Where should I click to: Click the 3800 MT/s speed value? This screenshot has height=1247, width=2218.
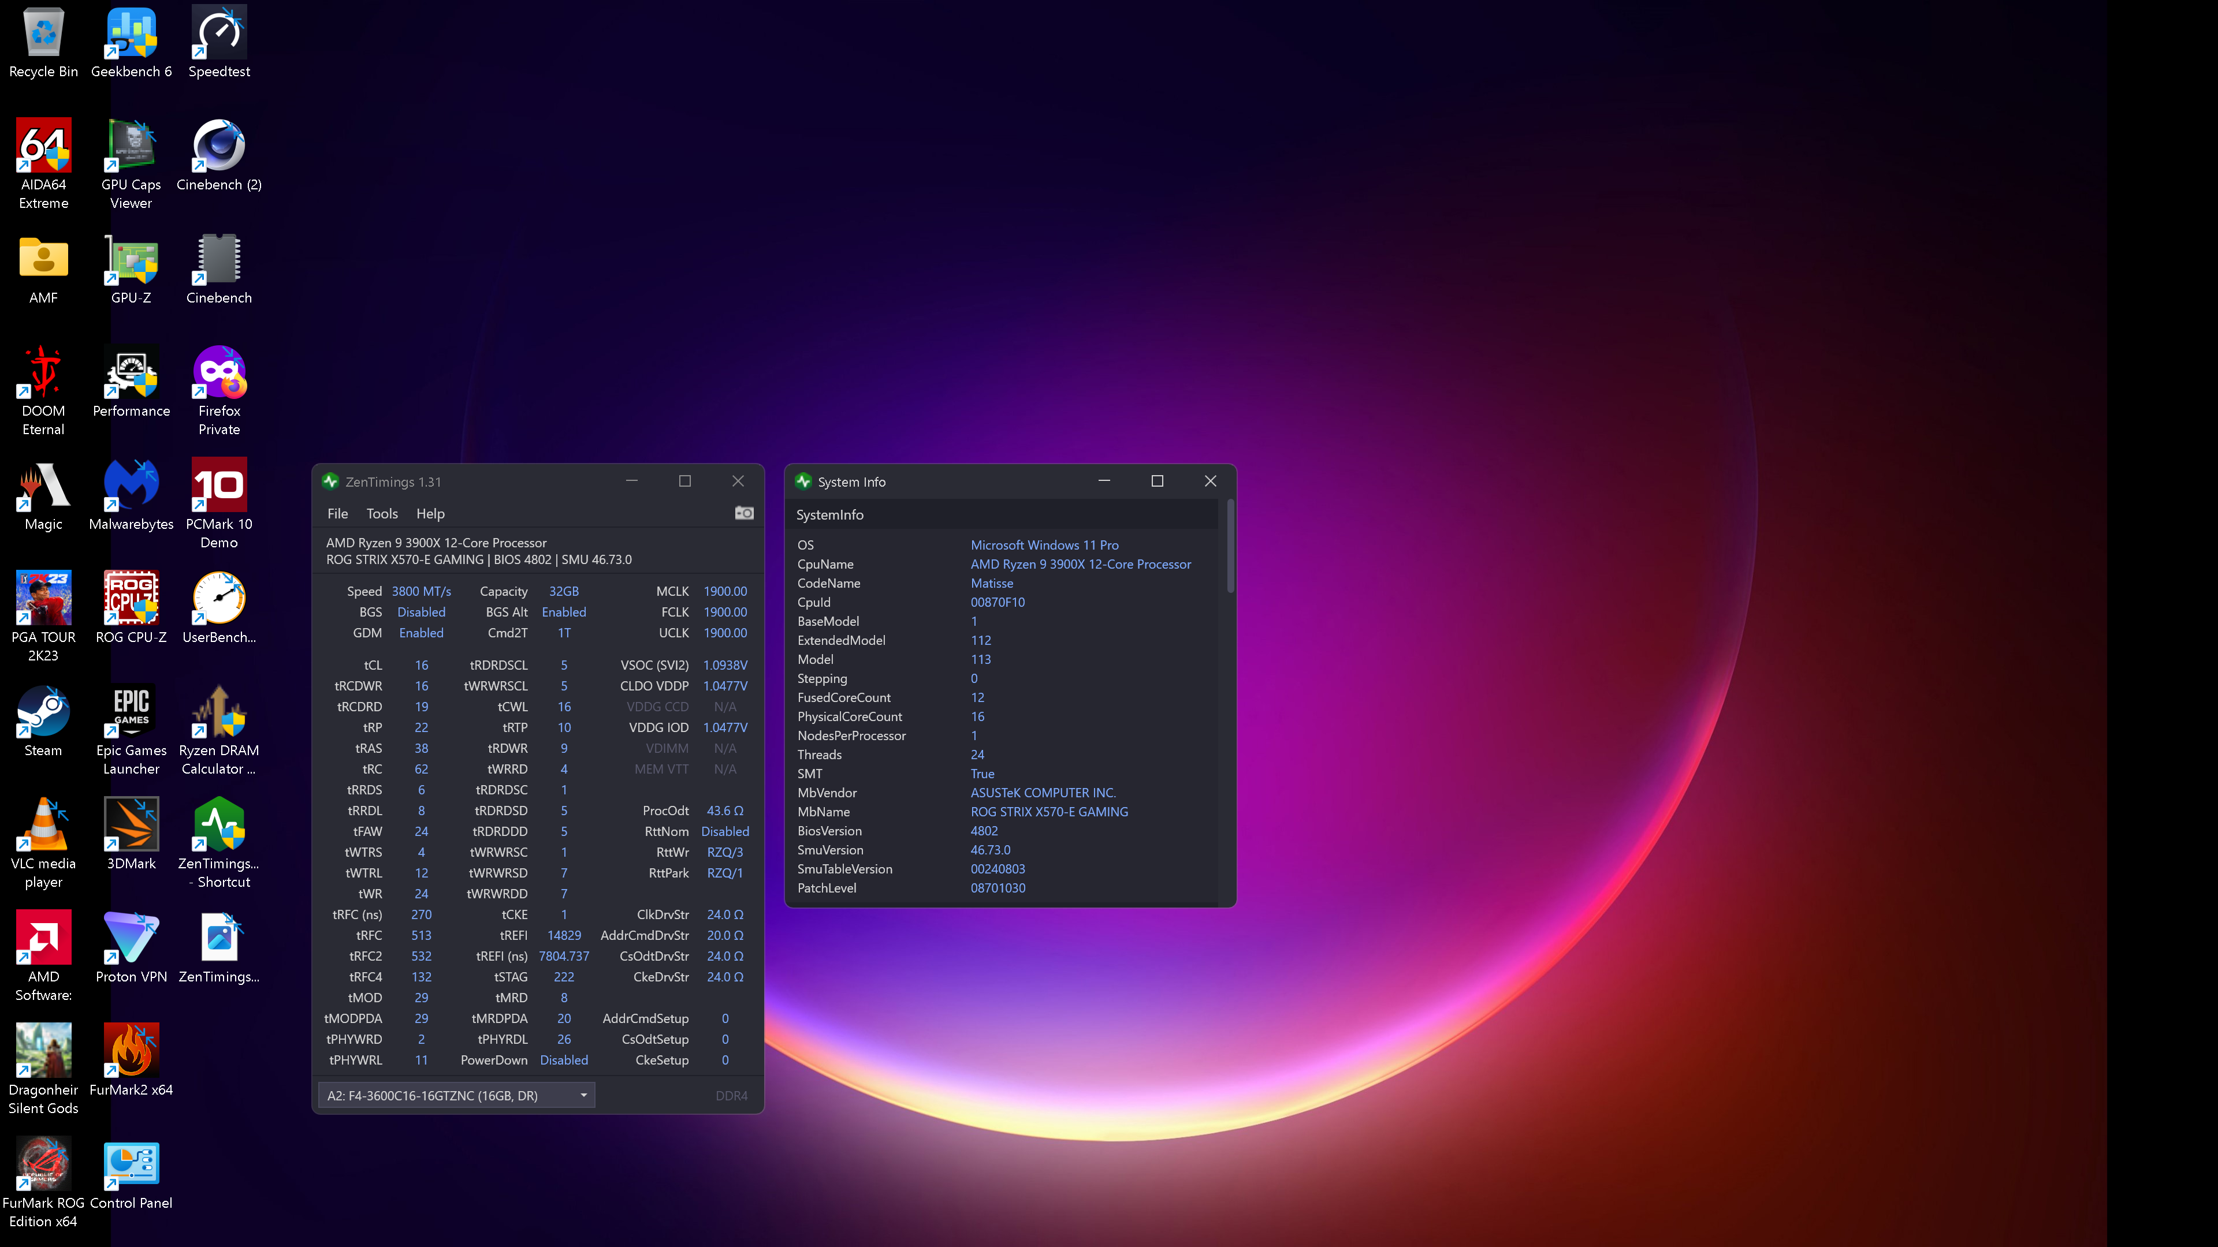[x=421, y=591]
